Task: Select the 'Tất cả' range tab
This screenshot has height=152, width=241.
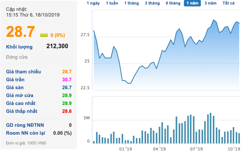Action: [229, 3]
